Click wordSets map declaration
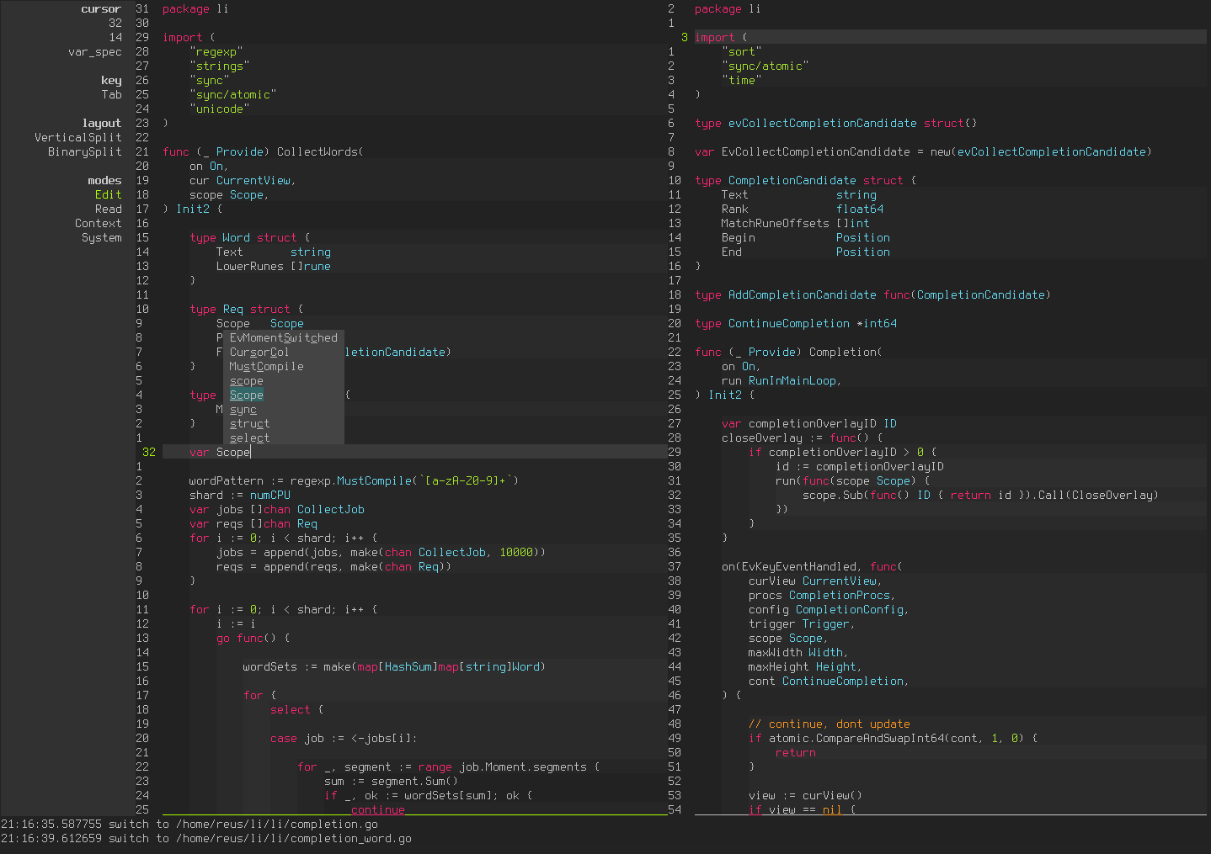 394,666
